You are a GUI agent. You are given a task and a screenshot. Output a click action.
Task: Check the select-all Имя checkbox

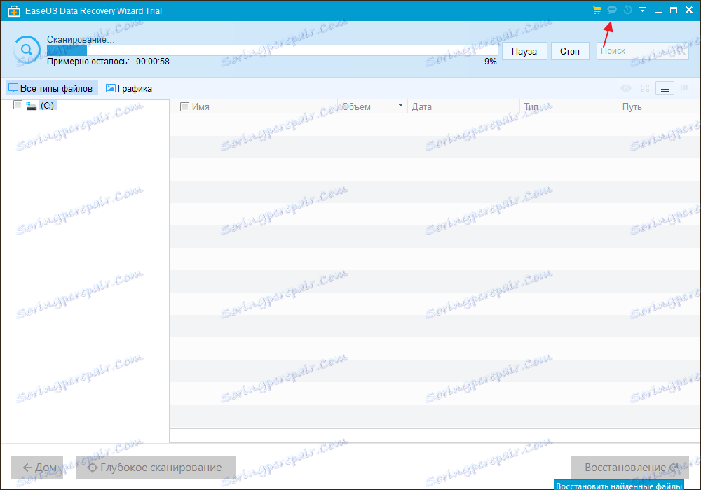pyautogui.click(x=184, y=106)
